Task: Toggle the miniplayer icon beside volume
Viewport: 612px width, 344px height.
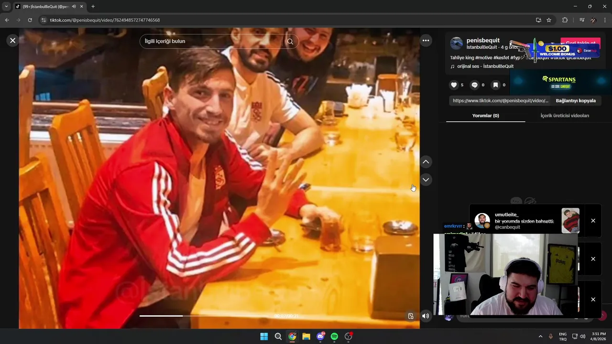Action: coord(410,316)
